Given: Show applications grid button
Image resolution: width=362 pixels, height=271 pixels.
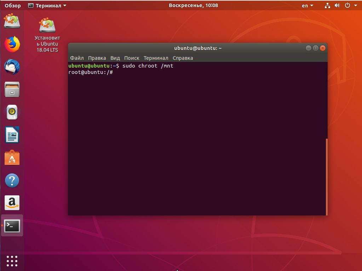Looking at the screenshot, I should pos(12,261).
